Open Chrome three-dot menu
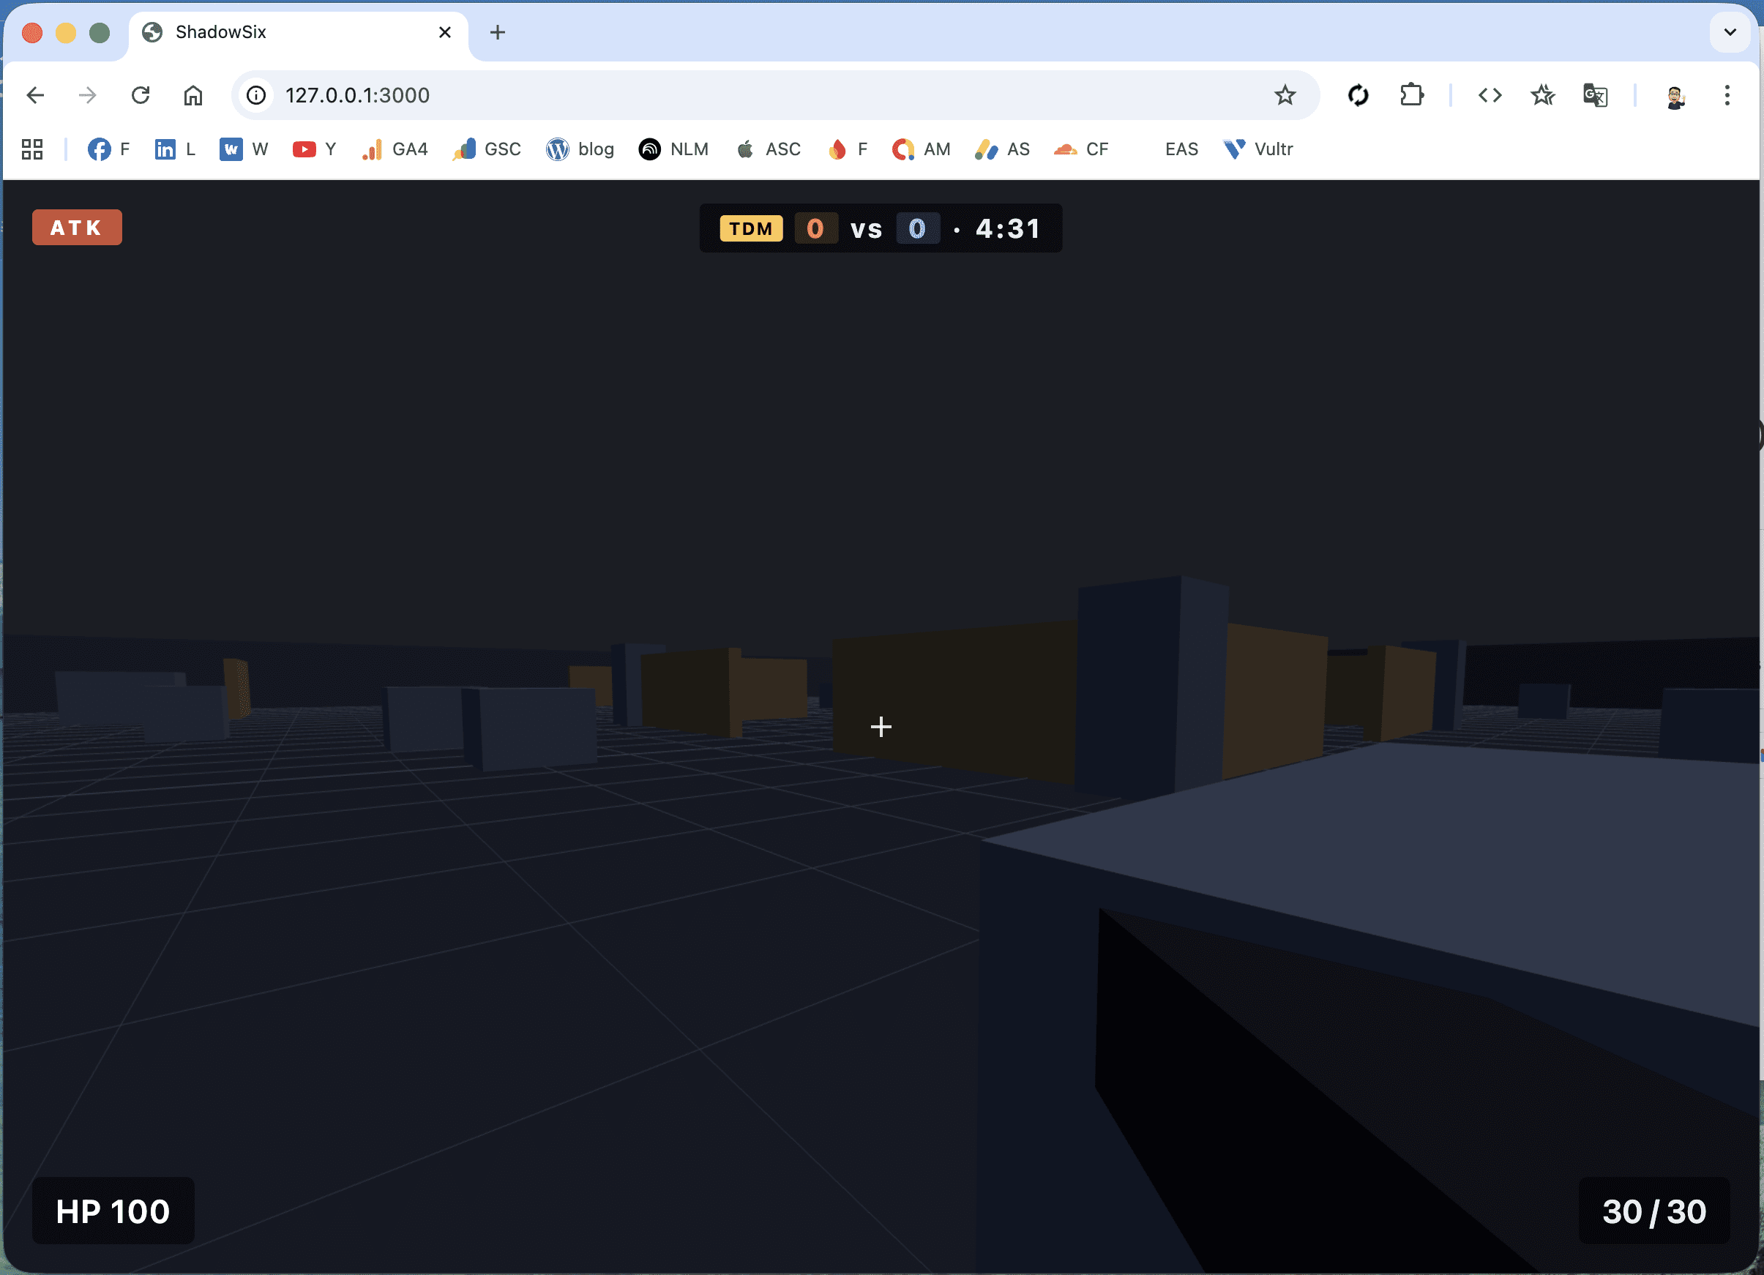Viewport: 1764px width, 1275px height. [x=1727, y=95]
